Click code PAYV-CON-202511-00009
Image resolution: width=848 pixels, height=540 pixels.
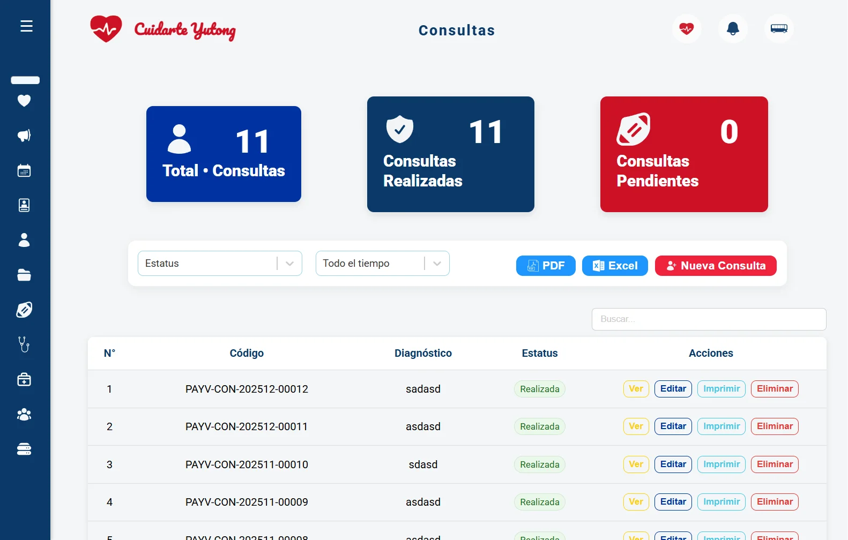[x=247, y=502]
